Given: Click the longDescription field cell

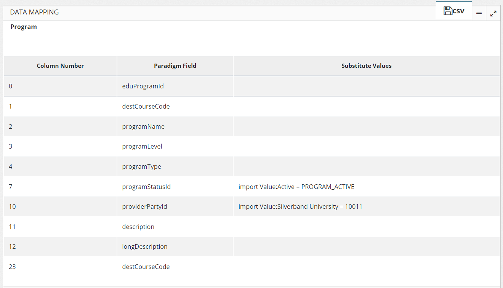Looking at the screenshot, I should coord(145,246).
